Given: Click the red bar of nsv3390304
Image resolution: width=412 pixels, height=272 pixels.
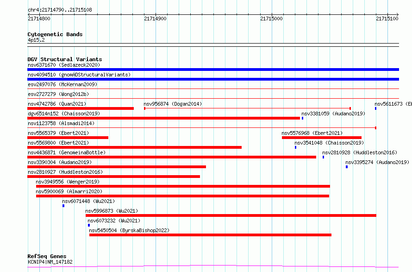Looking at the screenshot, I should click(117, 167).
